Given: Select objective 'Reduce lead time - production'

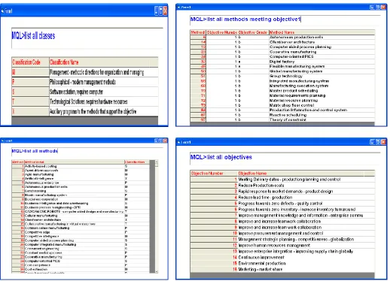Looking at the screenshot, I should [282, 198].
